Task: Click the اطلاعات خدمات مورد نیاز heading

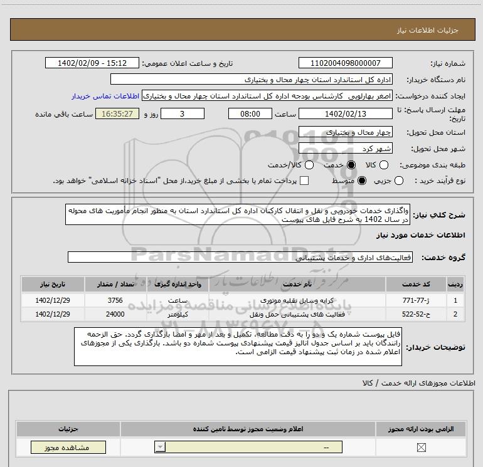Action: (x=420, y=235)
